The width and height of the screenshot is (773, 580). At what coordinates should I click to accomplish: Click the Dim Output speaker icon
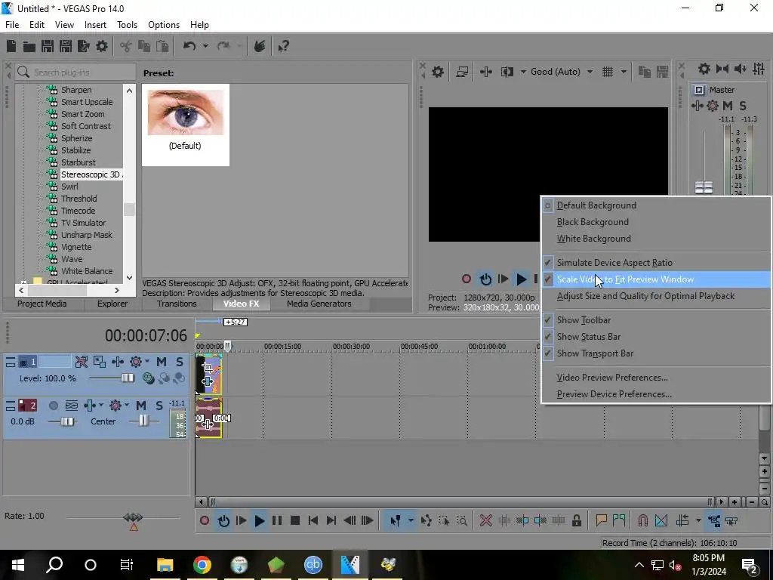[x=740, y=69]
